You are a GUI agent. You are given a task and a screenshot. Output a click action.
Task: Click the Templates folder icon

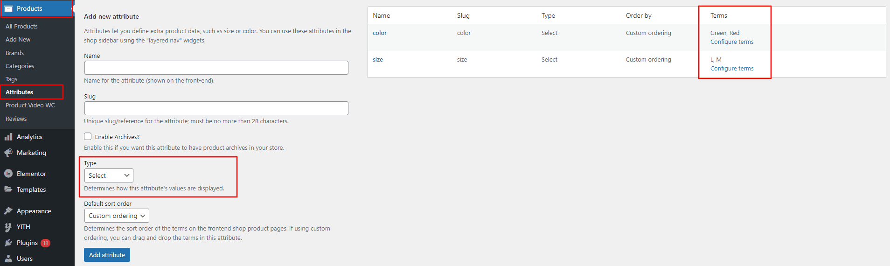[8, 189]
